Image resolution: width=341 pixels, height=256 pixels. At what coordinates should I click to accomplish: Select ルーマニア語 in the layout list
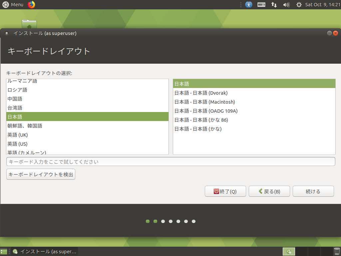[88, 81]
